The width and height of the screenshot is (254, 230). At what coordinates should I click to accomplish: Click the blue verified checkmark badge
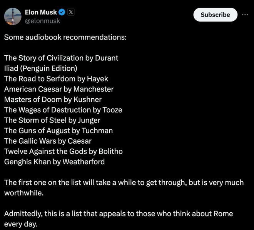[62, 12]
